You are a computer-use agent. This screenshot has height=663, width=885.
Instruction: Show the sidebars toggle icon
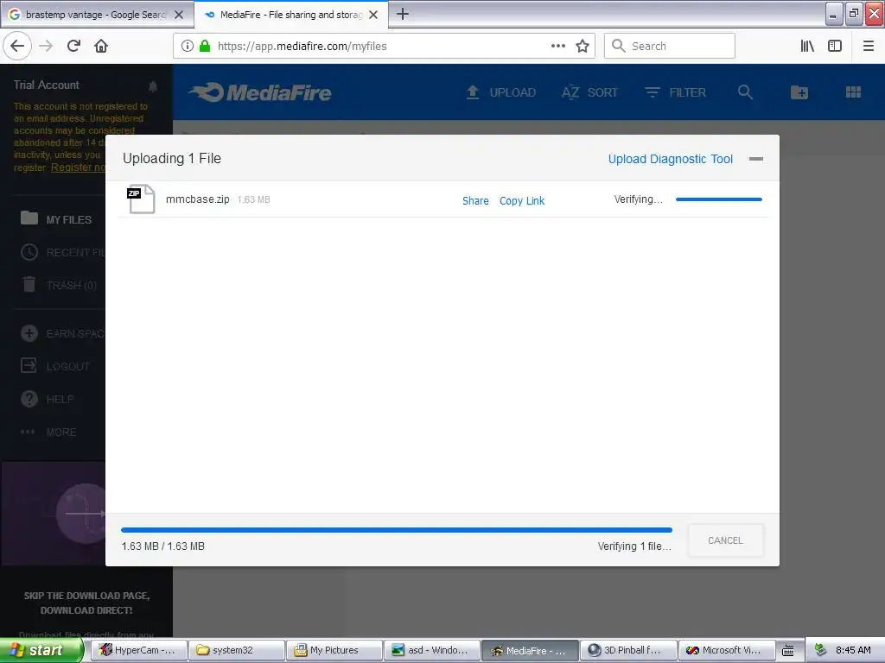pyautogui.click(x=835, y=46)
